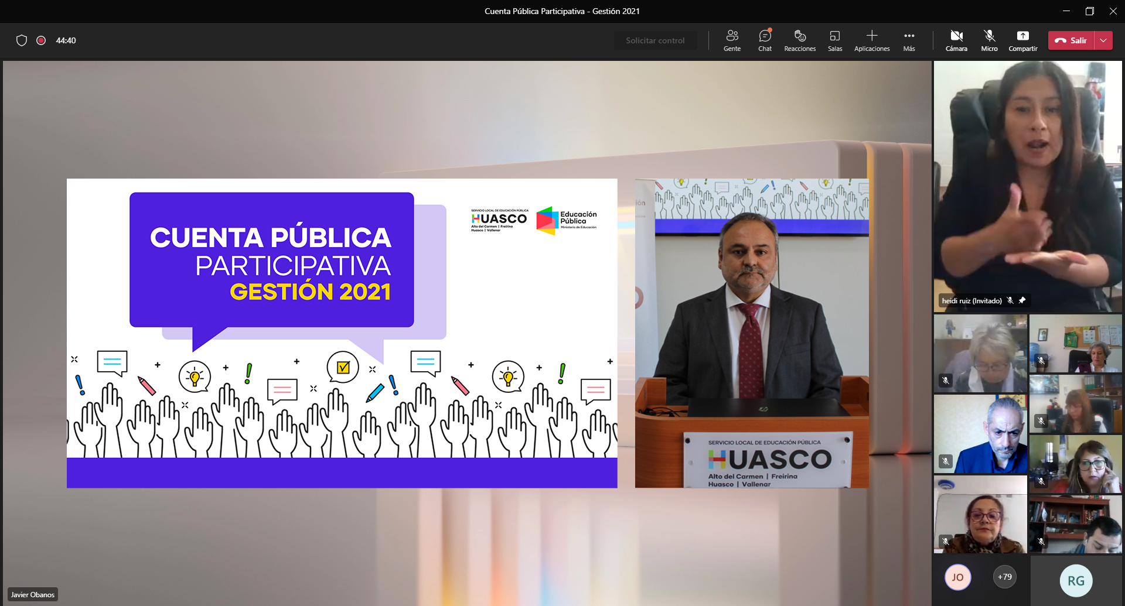Screen dimensions: 1125x606
Task: Show the +79 additional participants
Action: point(1004,577)
